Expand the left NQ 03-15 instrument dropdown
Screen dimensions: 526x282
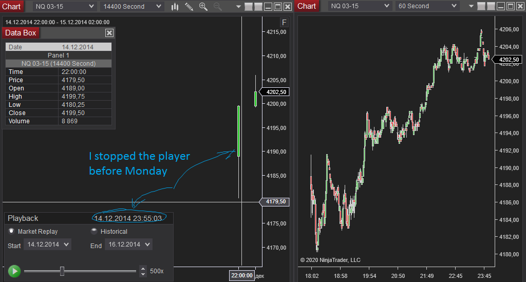pos(64,6)
